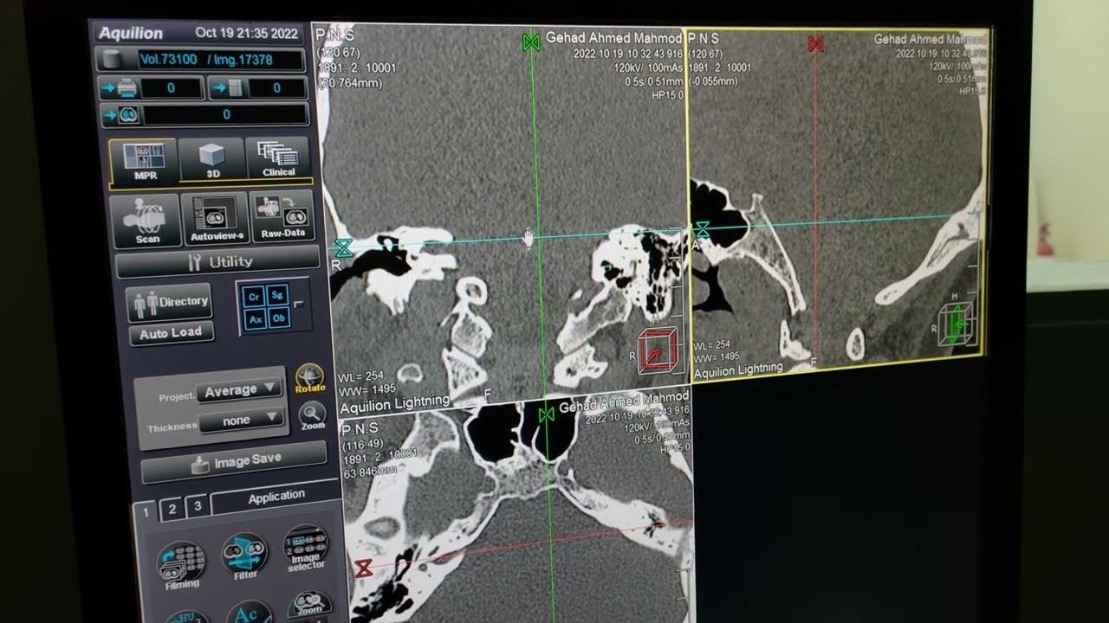
Task: Switch to application tab 3
Action: pos(197,507)
